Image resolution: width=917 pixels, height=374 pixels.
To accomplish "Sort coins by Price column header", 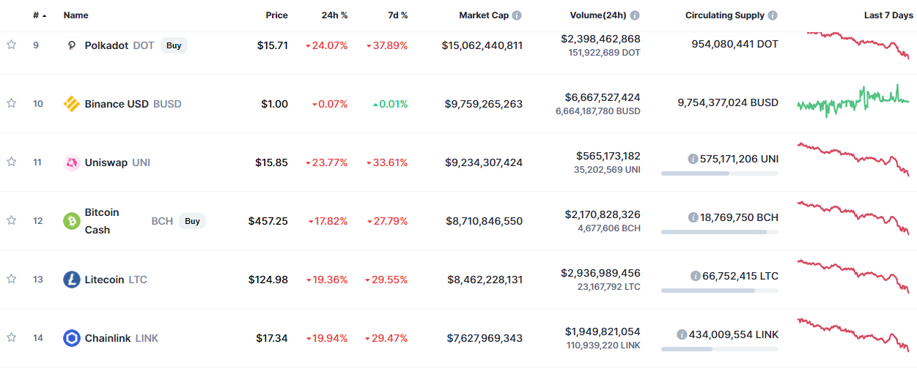I will (x=276, y=15).
